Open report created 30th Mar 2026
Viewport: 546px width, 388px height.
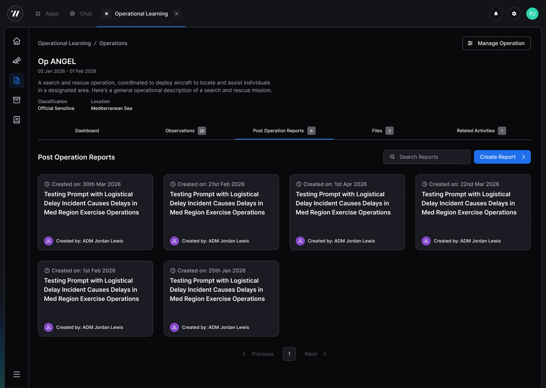click(96, 212)
